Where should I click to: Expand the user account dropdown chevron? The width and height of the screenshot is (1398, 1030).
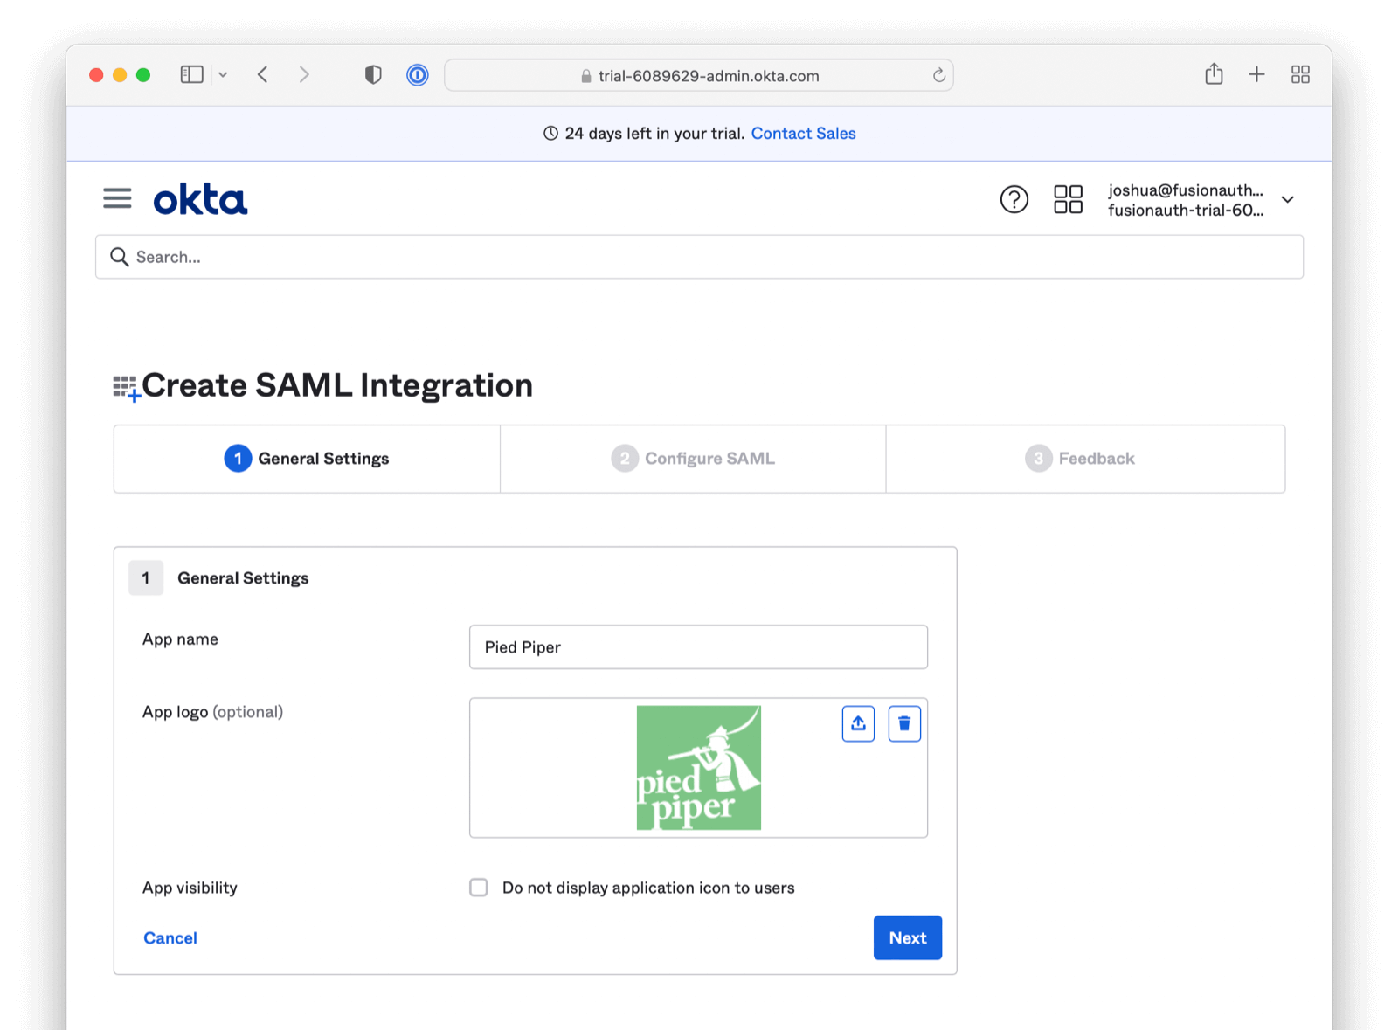1287,200
